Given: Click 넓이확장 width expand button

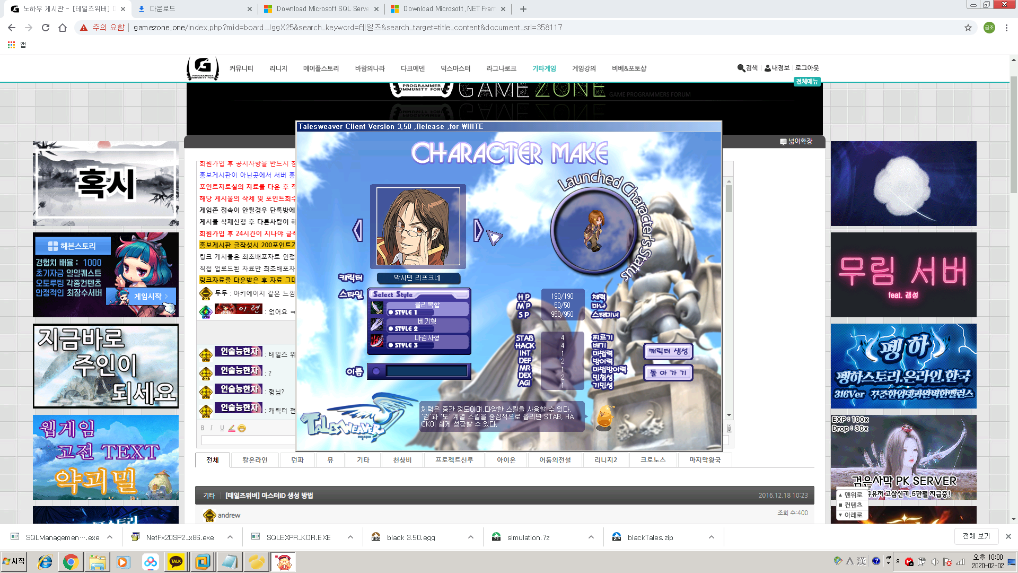Looking at the screenshot, I should pos(796,142).
